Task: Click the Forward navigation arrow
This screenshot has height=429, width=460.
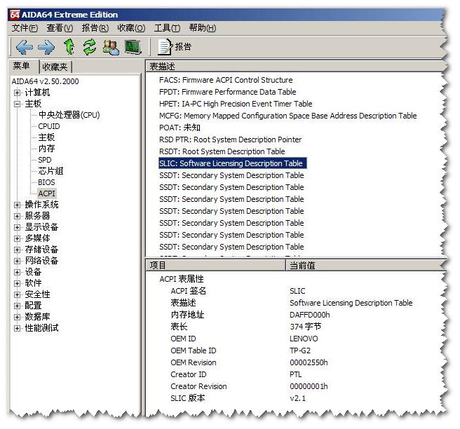Action: pos(46,47)
